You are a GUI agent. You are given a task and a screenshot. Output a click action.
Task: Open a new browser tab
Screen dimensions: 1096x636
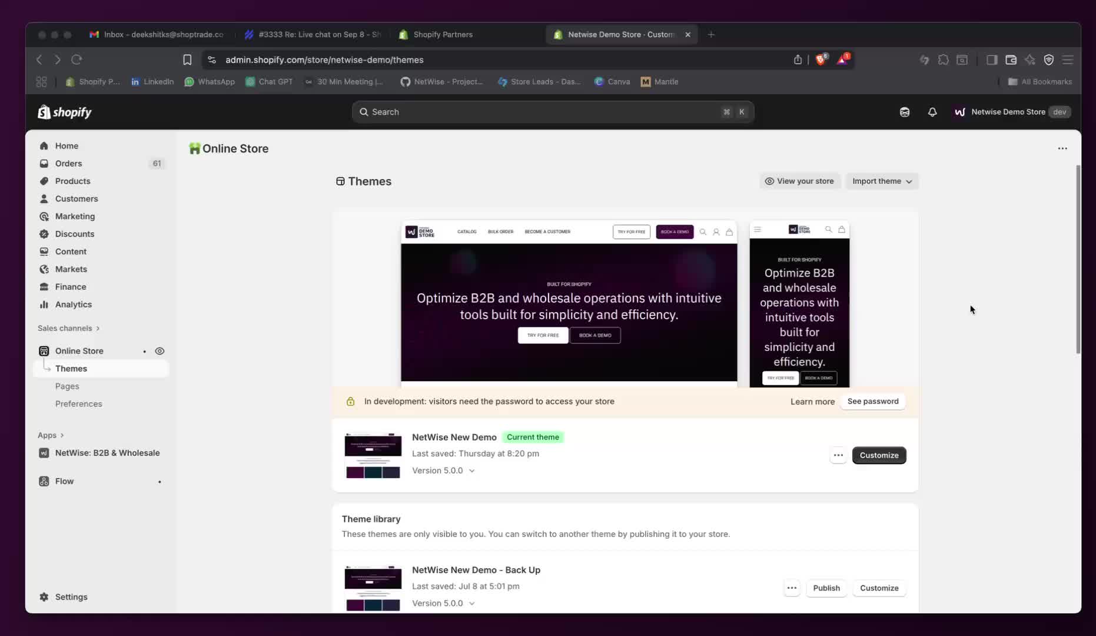(x=711, y=35)
